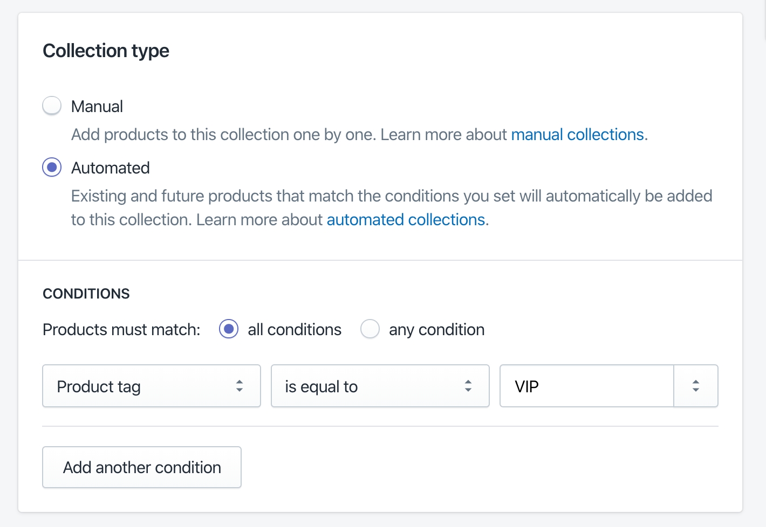This screenshot has height=527, width=766.
Task: Open the manual collections link
Action: (x=578, y=134)
